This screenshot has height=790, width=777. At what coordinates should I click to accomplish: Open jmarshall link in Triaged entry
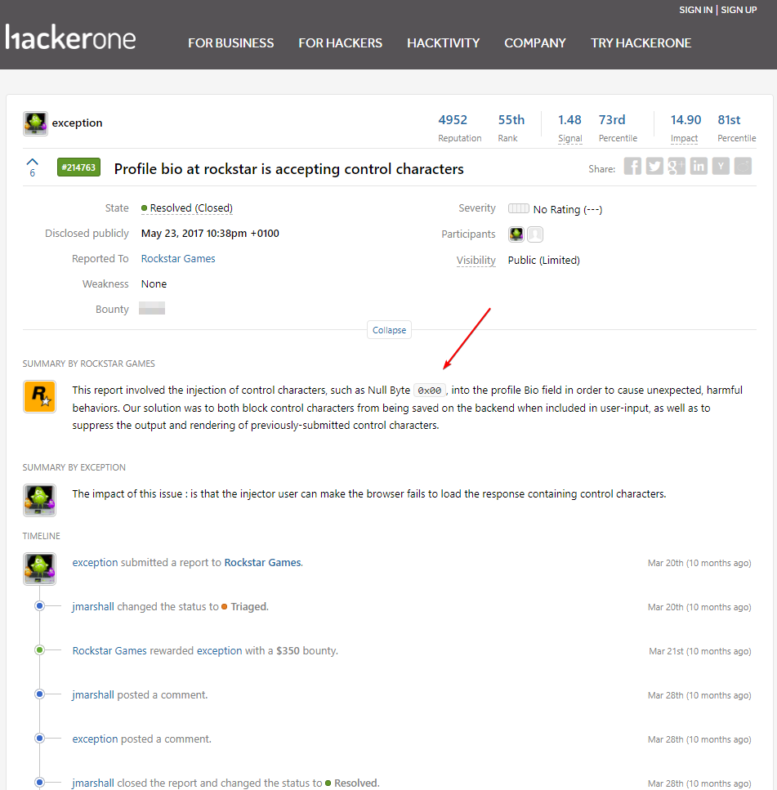[93, 607]
